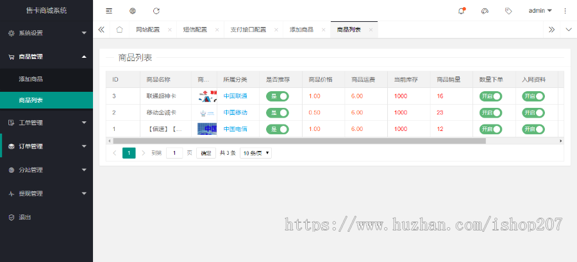Click the horizontal table scrollbar thumb

pos(299,141)
